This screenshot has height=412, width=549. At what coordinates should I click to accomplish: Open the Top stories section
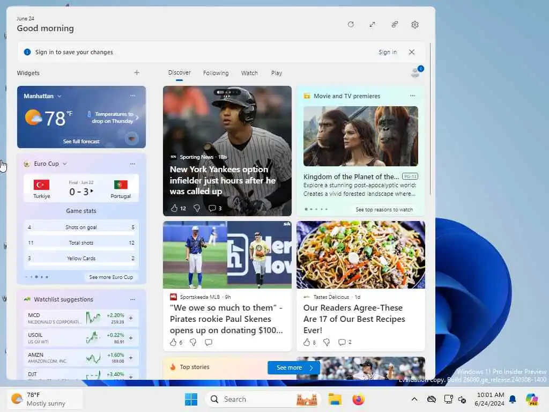tap(195, 367)
